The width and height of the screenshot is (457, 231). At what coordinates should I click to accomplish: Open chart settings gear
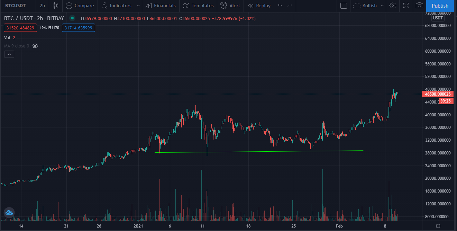tap(392, 6)
